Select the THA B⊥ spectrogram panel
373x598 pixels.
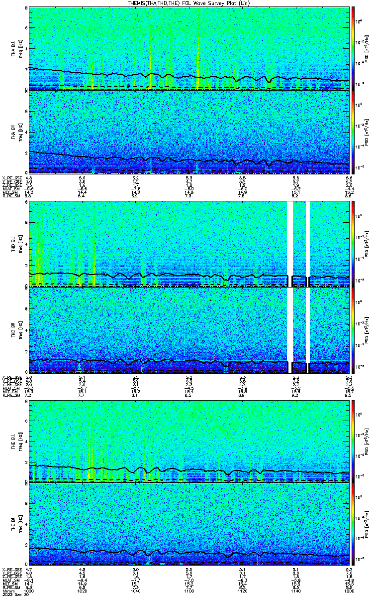coord(189,48)
